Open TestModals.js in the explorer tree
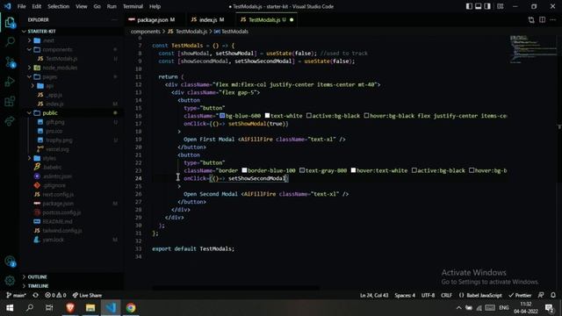Screen dimensions: 562x316 tap(61, 59)
